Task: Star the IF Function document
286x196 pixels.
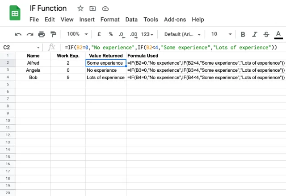Action: [x=80, y=8]
